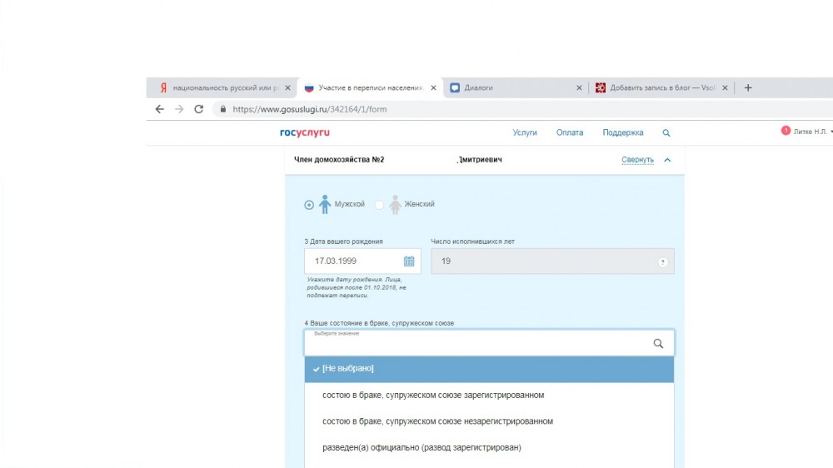Click the browser back arrow

160,109
